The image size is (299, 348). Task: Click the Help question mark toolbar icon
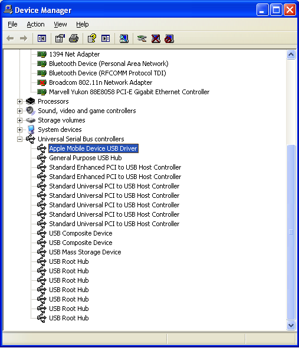tap(92, 39)
